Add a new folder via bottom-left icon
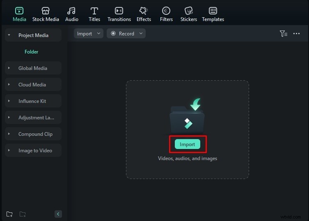Image resolution: width=309 pixels, height=221 pixels. click(x=9, y=214)
